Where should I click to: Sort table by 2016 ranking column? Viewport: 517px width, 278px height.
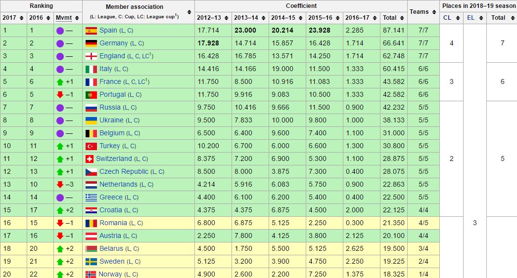[48, 18]
